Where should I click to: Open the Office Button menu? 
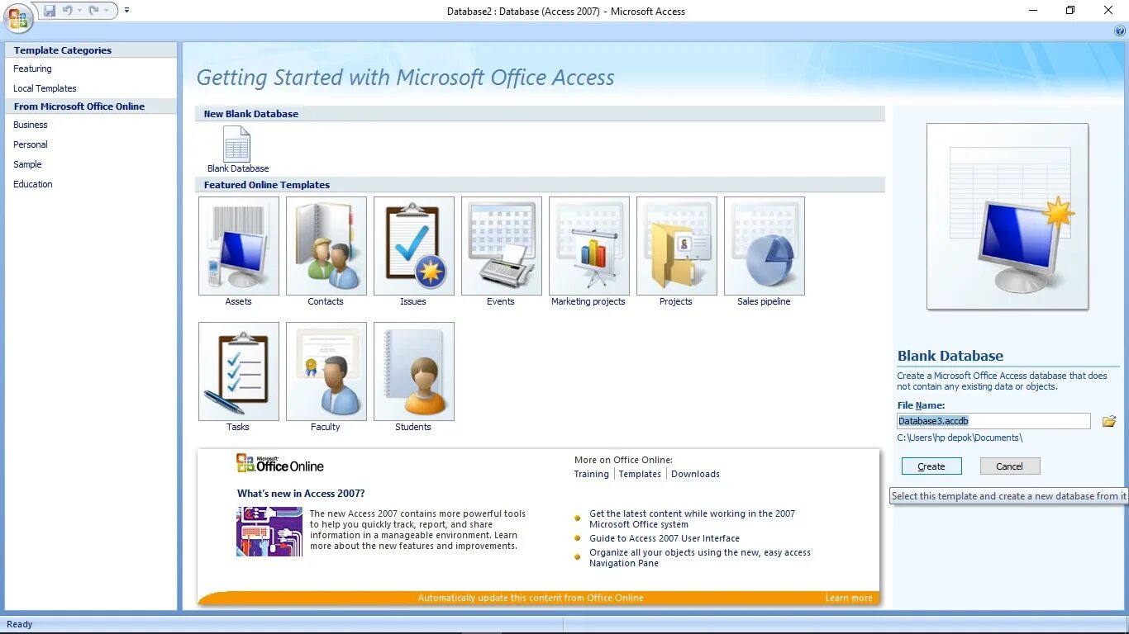tap(18, 17)
